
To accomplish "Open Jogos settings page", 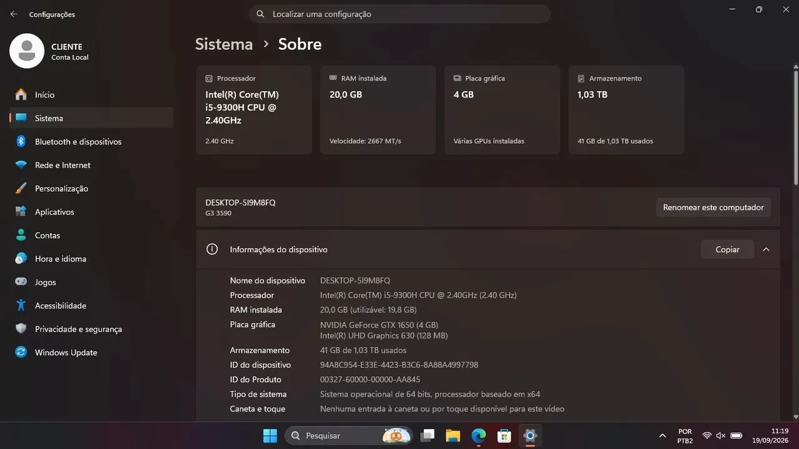I will tap(91, 282).
